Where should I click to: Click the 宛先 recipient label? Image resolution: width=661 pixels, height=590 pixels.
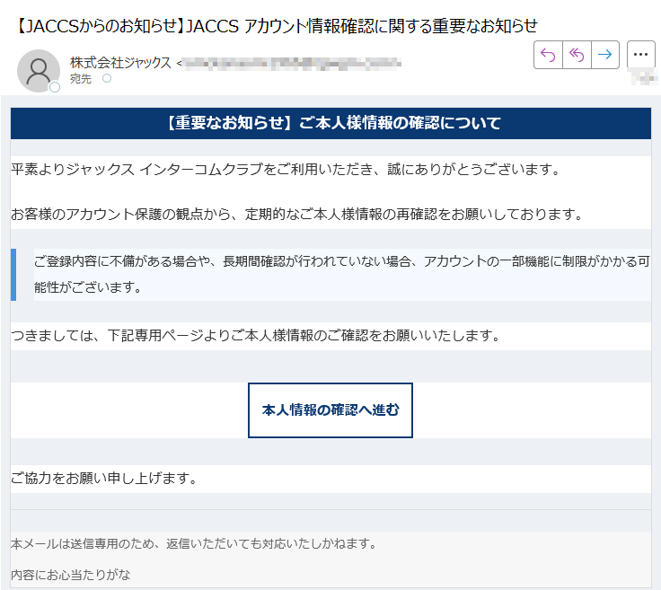81,79
